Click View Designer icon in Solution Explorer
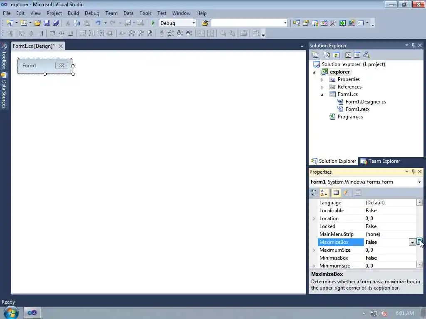This screenshot has width=426, height=319. 357,55
